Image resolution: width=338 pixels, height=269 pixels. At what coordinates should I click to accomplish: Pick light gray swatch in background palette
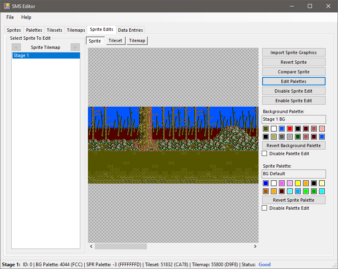coord(290,137)
